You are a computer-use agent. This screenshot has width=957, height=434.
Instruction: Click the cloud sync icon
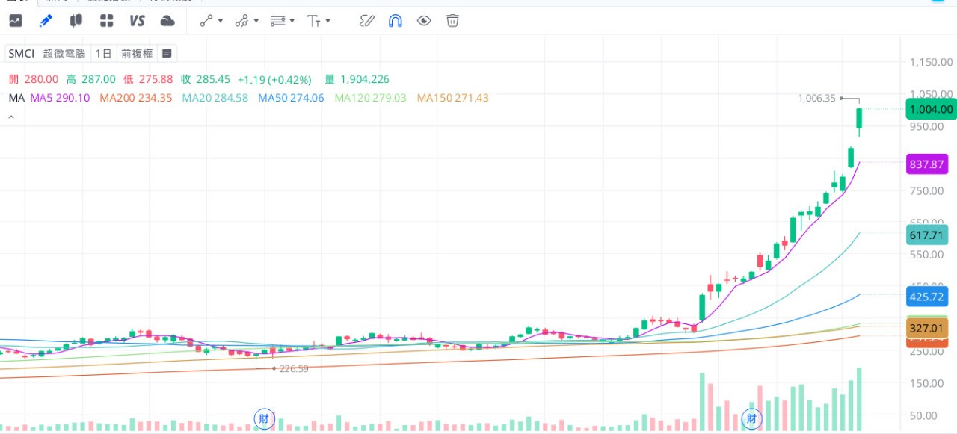[x=167, y=20]
